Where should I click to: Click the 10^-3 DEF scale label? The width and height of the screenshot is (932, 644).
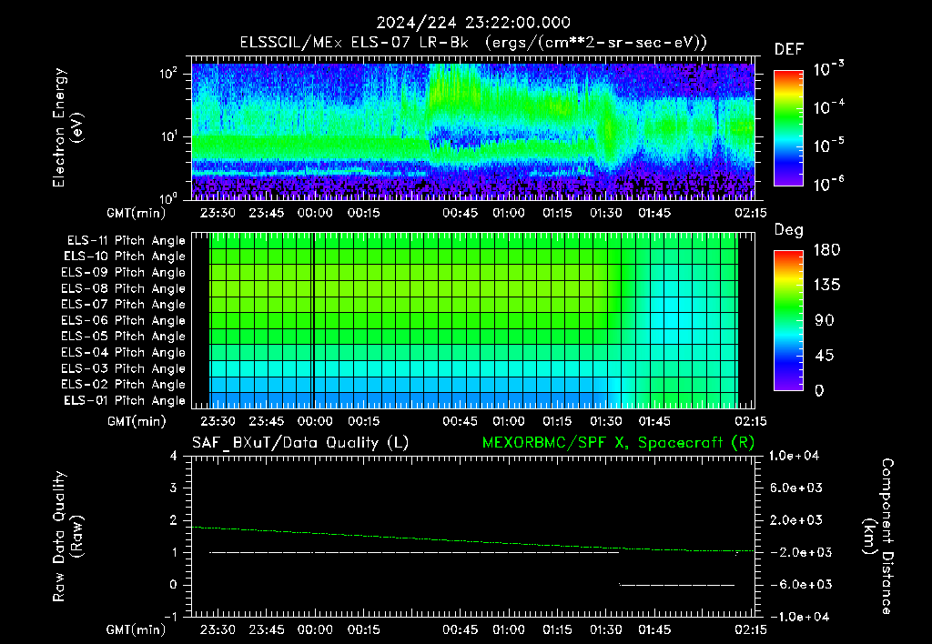(x=828, y=69)
